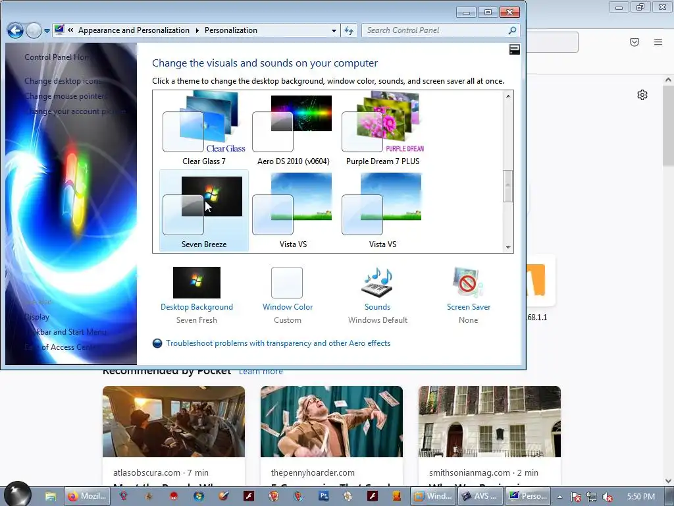Screen dimensions: 674x506
Task: Open the recent pages dropdown beside the forward arrow
Action: click(x=47, y=31)
